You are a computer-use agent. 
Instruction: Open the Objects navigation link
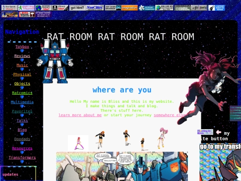point(22,84)
